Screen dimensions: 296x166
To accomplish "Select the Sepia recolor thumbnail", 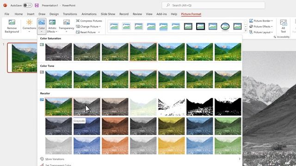I will point(115,107).
